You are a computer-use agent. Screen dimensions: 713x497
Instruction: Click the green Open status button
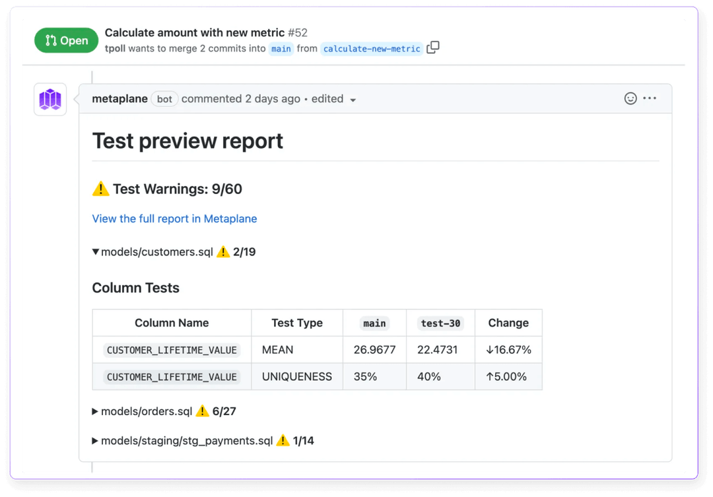(66, 40)
